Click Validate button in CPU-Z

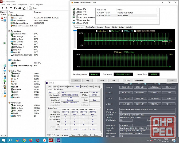point(85,135)
